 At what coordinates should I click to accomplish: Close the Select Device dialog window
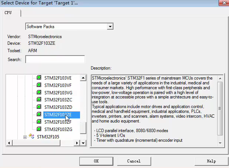pyautogui.click(x=224, y=3)
